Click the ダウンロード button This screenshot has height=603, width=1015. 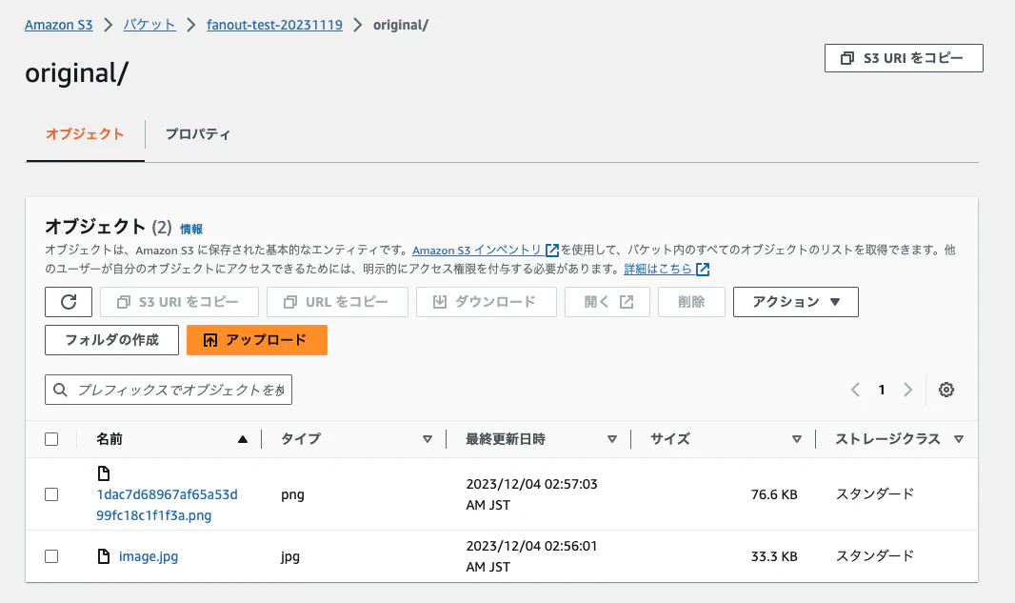(487, 302)
